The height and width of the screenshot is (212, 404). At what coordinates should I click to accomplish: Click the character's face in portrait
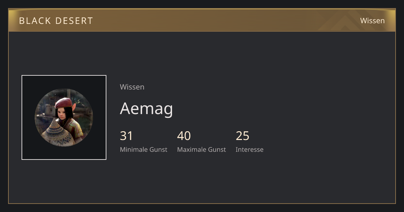pyautogui.click(x=63, y=113)
